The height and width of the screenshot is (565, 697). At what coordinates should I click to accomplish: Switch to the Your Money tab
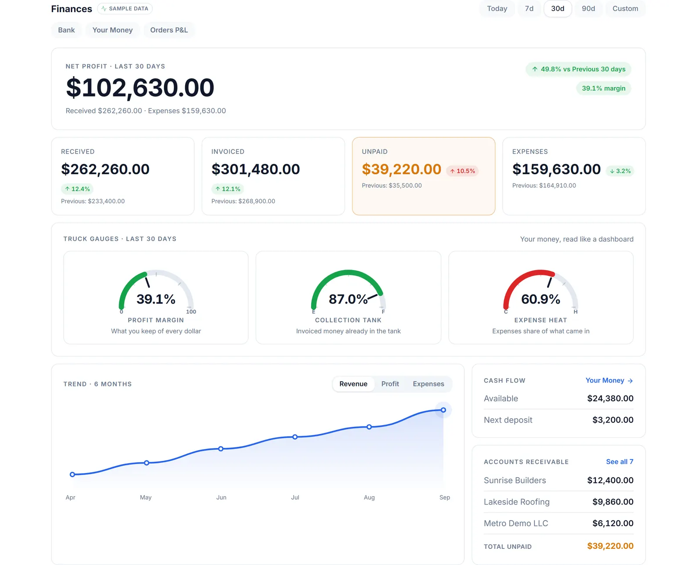point(112,30)
